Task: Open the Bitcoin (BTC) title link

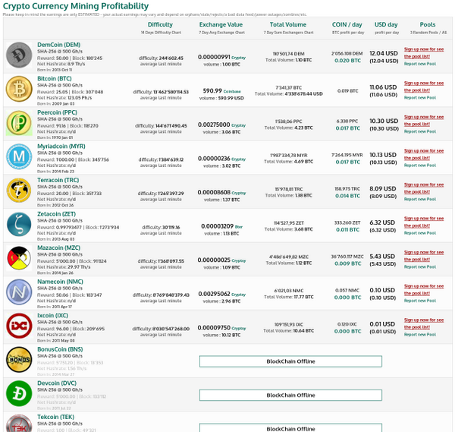Action: point(55,79)
